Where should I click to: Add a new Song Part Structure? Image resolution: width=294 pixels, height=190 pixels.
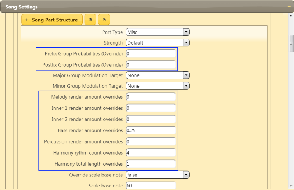(52, 20)
